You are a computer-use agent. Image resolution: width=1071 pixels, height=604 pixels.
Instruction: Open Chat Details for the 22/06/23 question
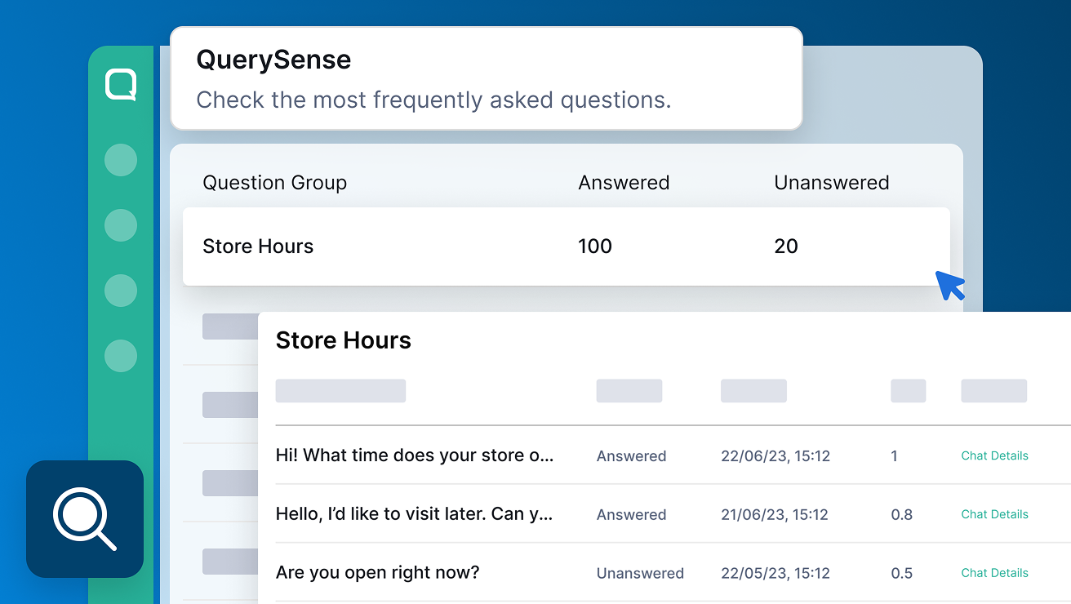(x=994, y=455)
